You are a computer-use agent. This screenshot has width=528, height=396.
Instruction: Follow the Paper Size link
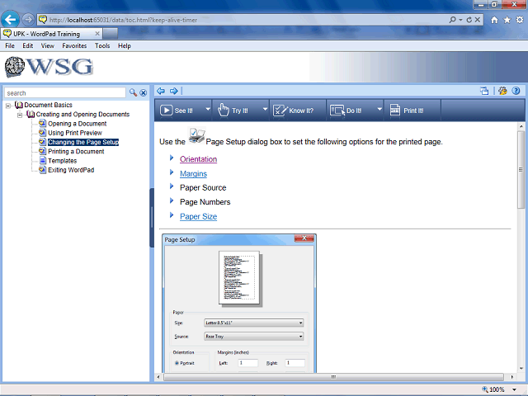(198, 216)
